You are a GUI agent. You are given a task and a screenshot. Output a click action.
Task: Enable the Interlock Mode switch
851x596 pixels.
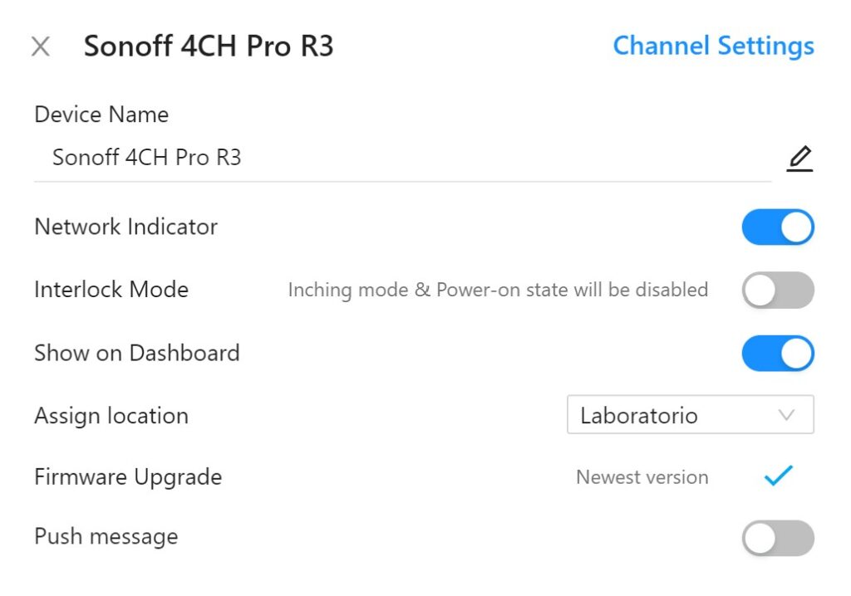pyautogui.click(x=778, y=290)
